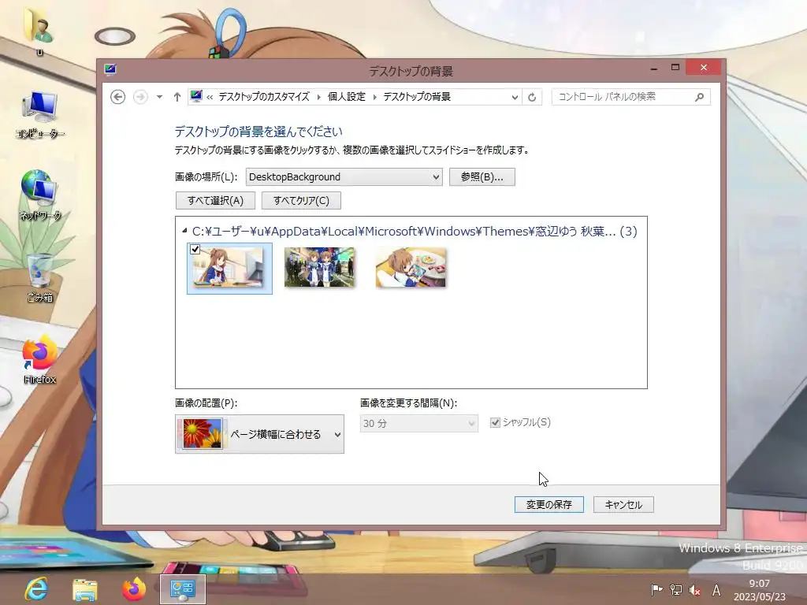Screen dimensions: 807x605
Task: Select the third wallpaper with food table
Action: point(411,267)
